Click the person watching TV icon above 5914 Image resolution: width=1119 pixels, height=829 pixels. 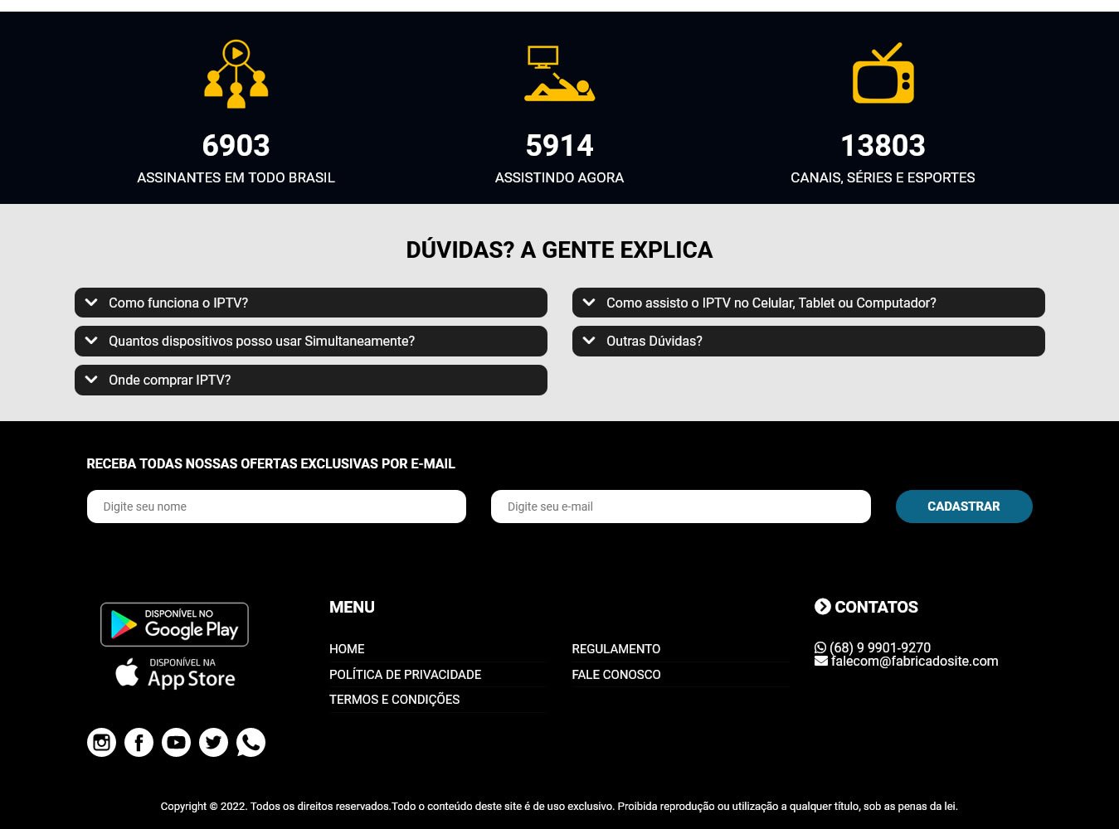(x=559, y=74)
